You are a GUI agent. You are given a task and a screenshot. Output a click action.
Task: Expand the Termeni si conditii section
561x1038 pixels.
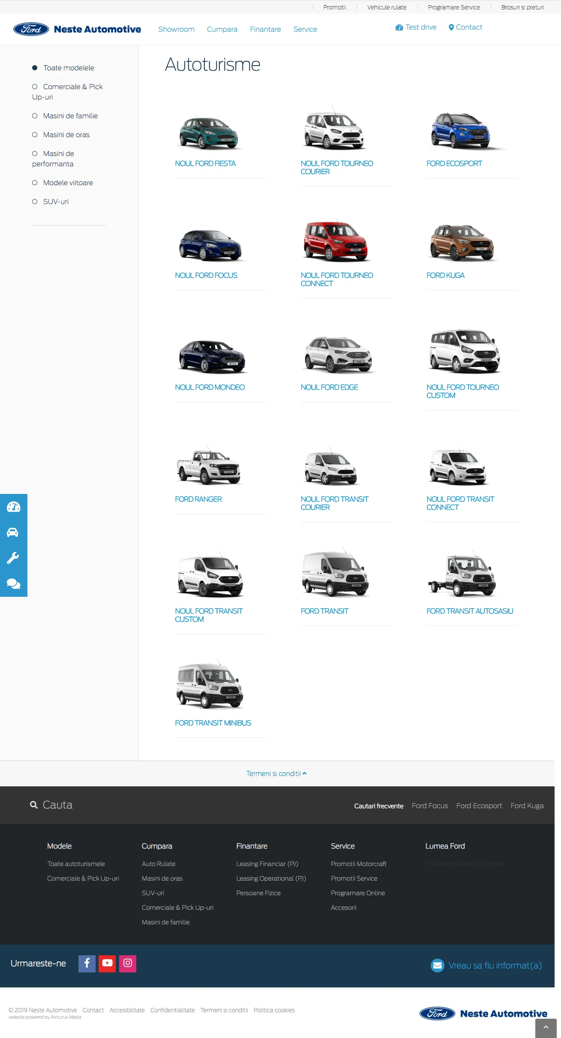tap(276, 773)
